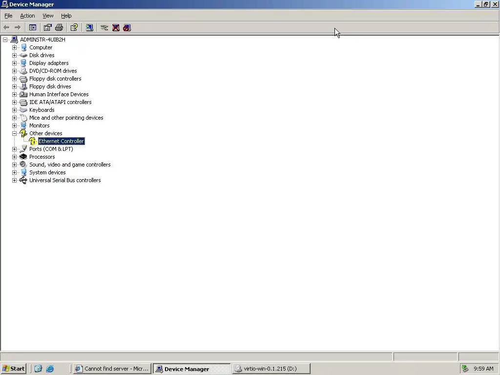The height and width of the screenshot is (375, 500).
Task: Click the Uninstall device toolbar icon
Action: 116,28
